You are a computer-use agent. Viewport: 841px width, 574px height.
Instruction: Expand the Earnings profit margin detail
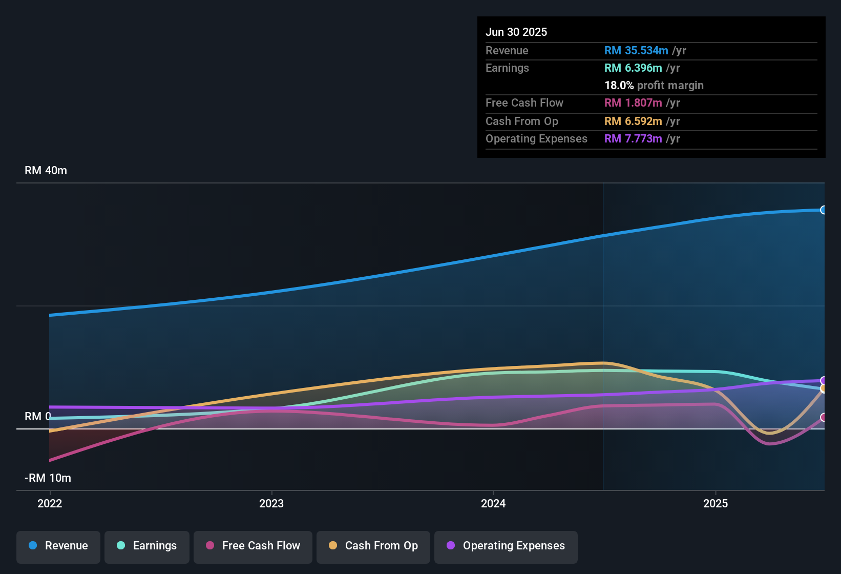[654, 85]
